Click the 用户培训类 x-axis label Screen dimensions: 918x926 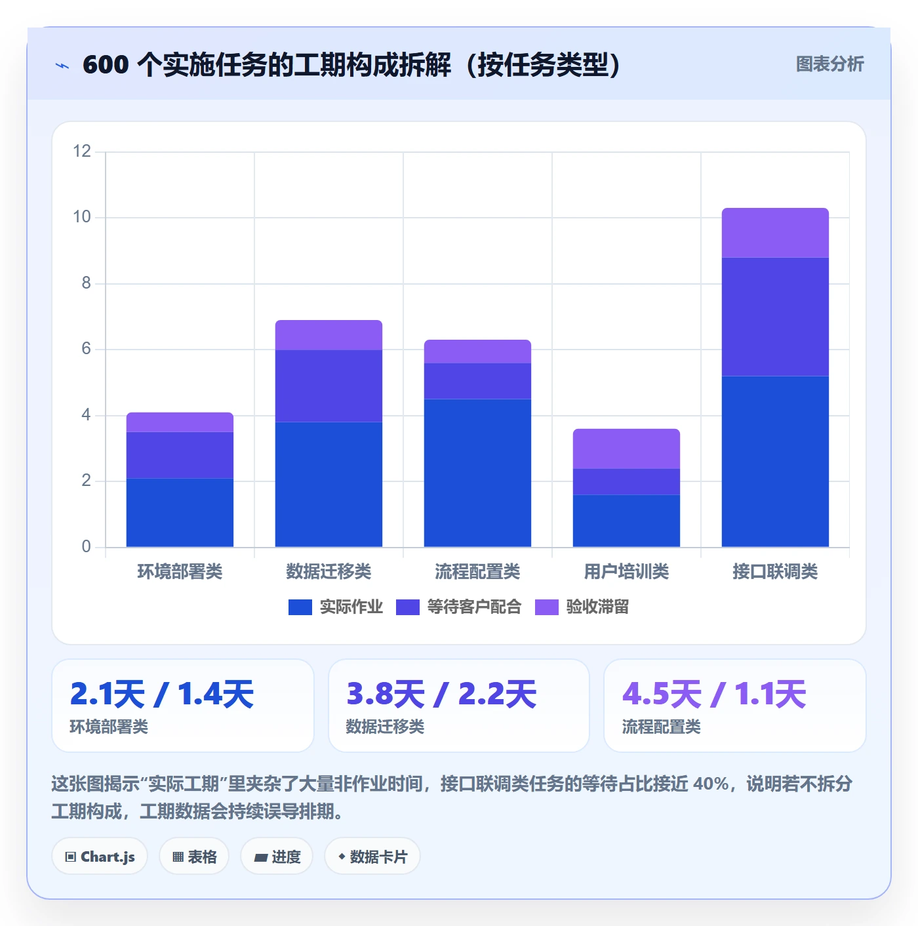pyautogui.click(x=626, y=572)
